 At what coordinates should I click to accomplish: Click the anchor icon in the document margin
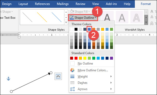8,79
